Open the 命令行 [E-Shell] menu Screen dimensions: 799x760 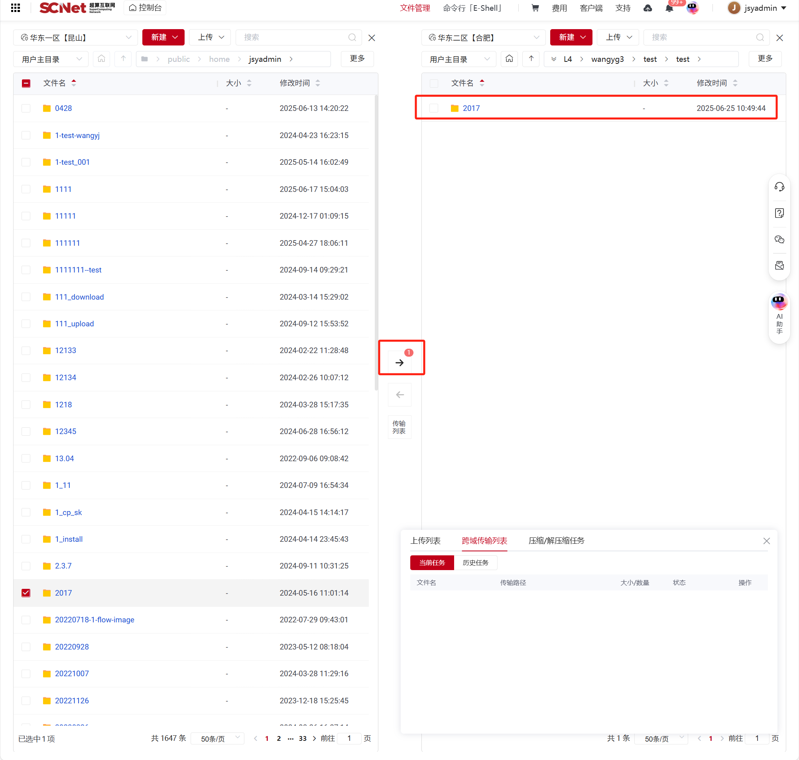coord(472,8)
